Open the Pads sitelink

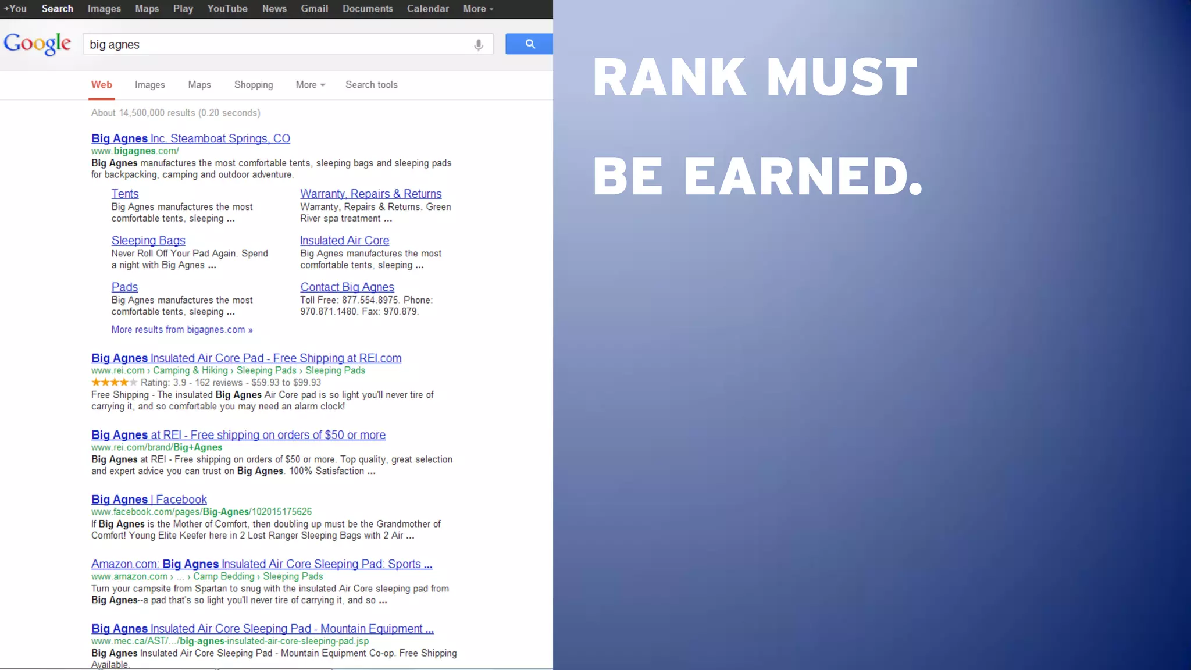tap(124, 287)
